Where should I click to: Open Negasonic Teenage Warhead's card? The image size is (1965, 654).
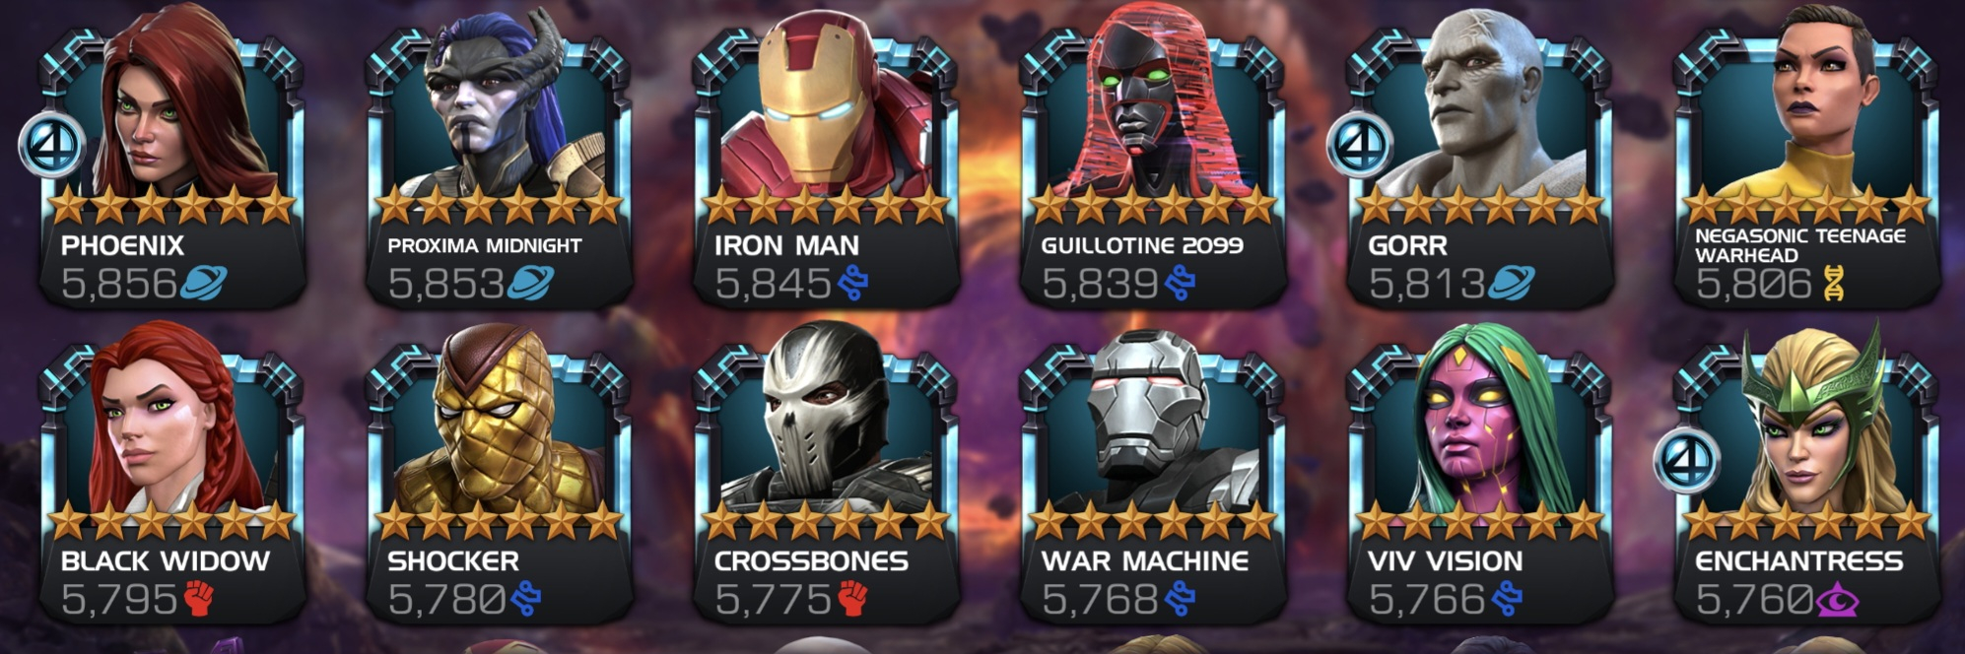[x=1806, y=163]
